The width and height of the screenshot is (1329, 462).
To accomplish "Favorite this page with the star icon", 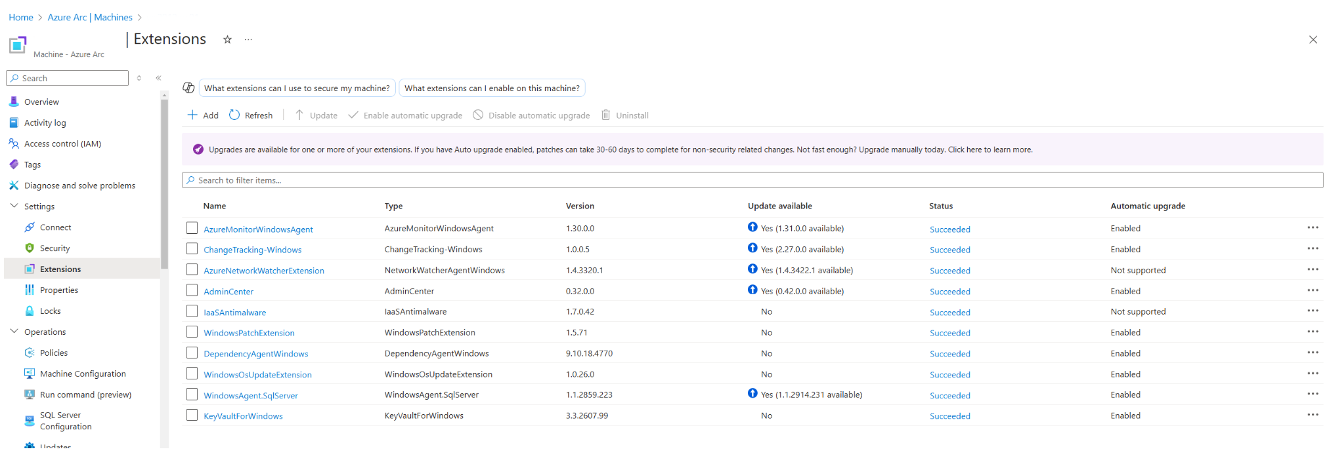I will coord(227,40).
